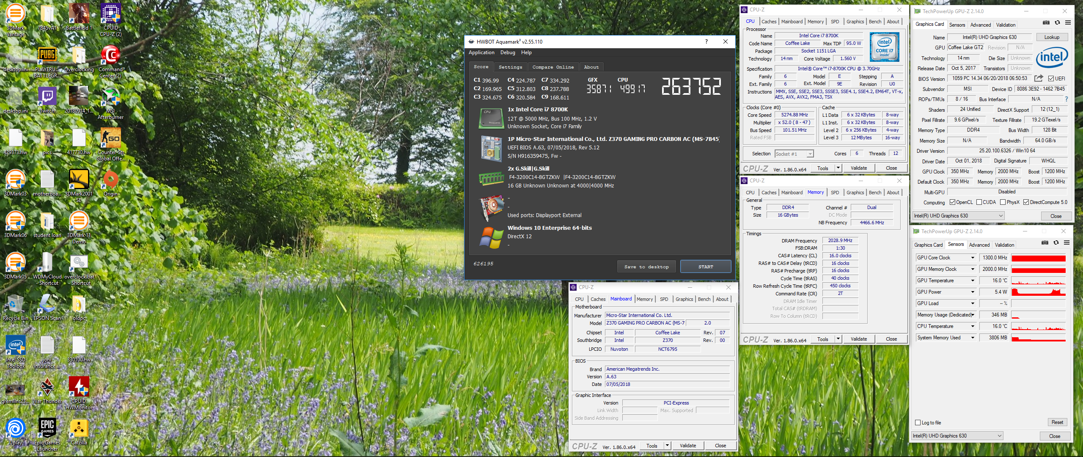This screenshot has width=1083, height=457.
Task: Select the Overclocking folder on desktop
Action: 79,58
